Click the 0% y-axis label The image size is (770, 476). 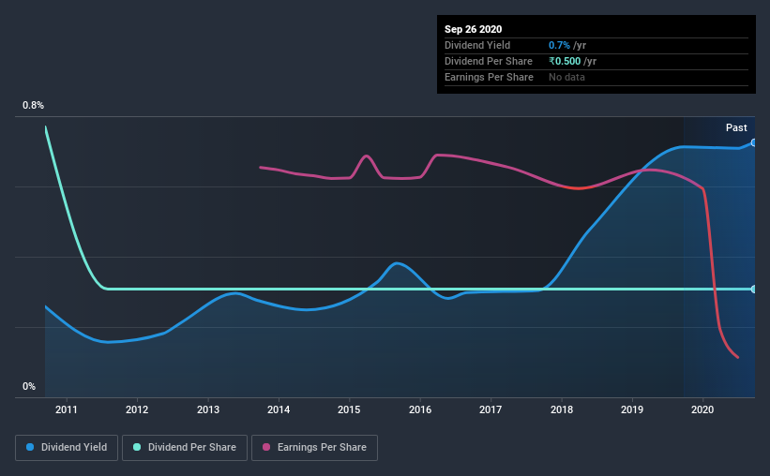29,387
